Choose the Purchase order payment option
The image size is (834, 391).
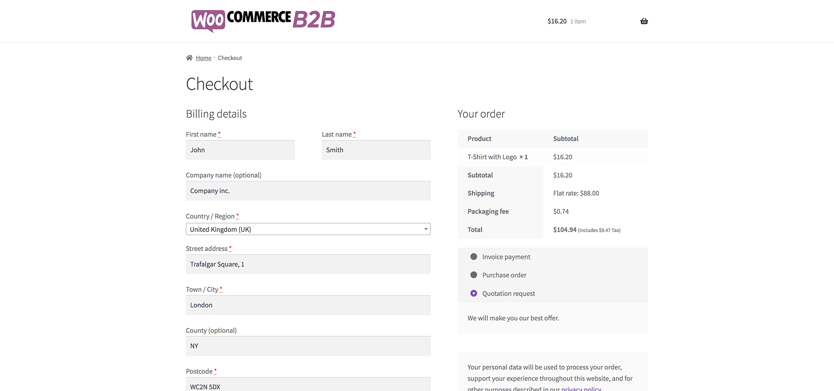[x=473, y=275]
